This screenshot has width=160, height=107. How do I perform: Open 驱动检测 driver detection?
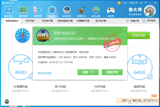click(67, 11)
